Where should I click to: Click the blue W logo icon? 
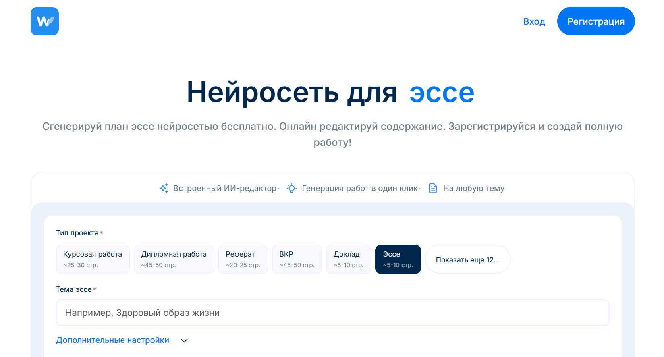[45, 21]
